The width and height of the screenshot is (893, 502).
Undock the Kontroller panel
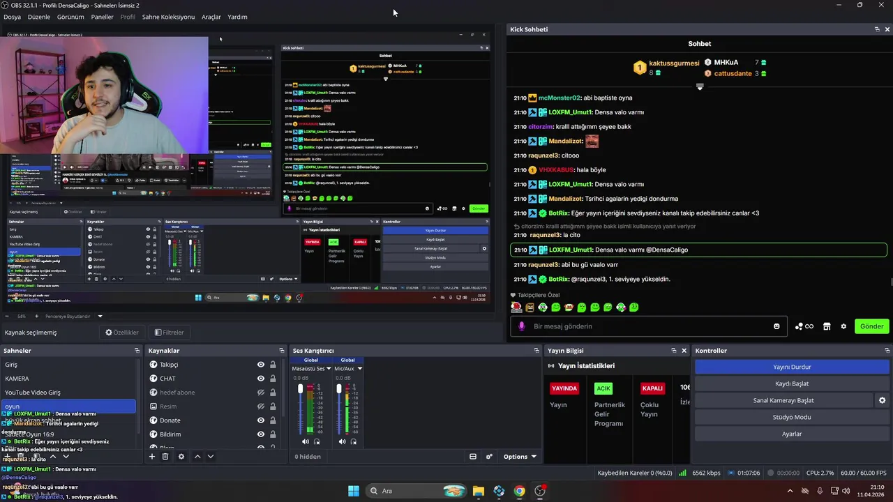887,351
